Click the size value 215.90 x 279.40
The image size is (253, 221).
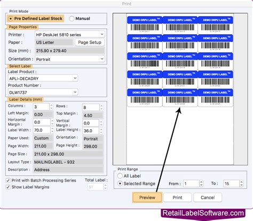point(69,51)
